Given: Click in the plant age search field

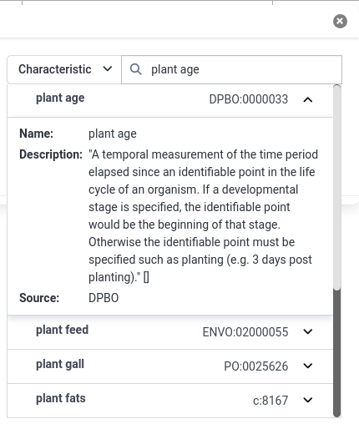Looking at the screenshot, I should [x=231, y=69].
